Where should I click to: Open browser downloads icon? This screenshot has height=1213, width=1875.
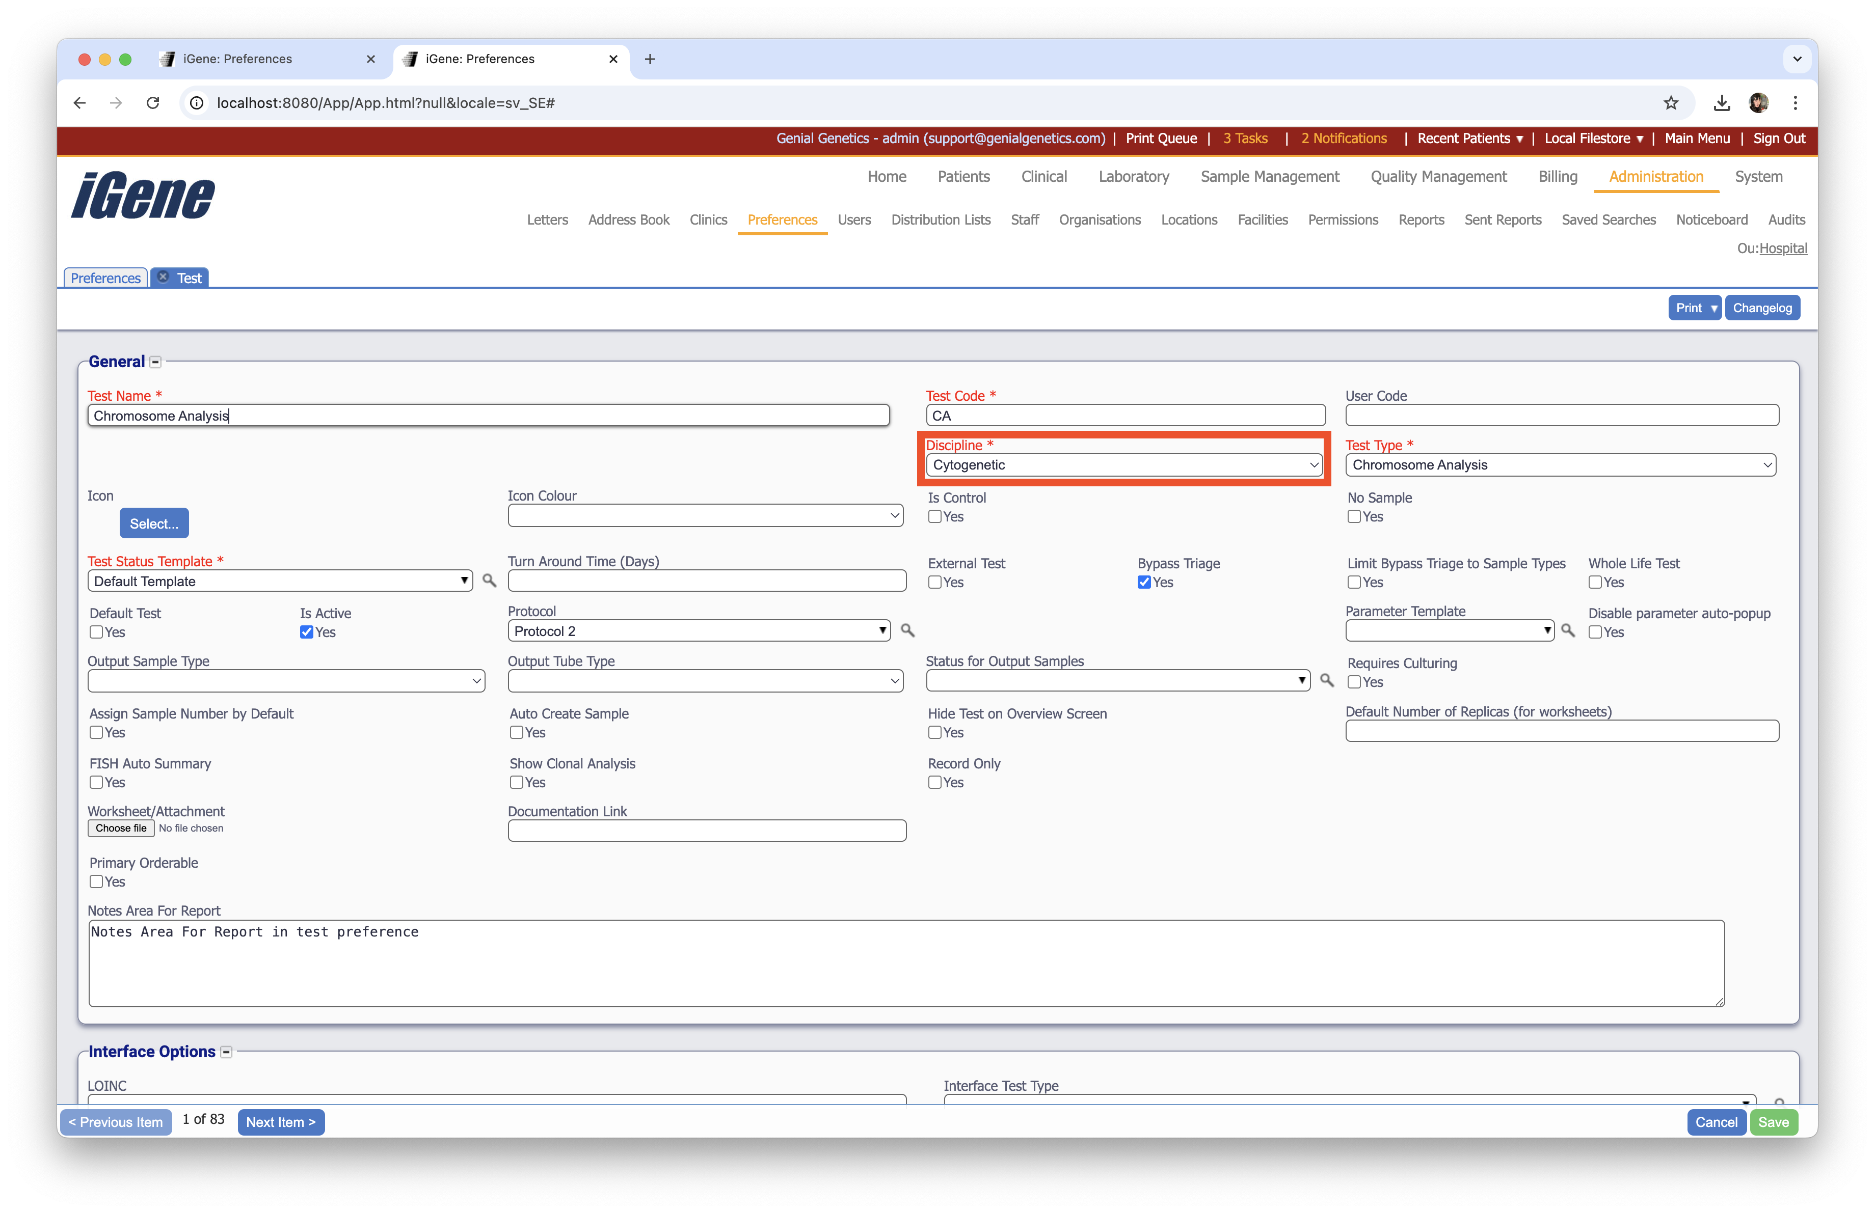1721,102
